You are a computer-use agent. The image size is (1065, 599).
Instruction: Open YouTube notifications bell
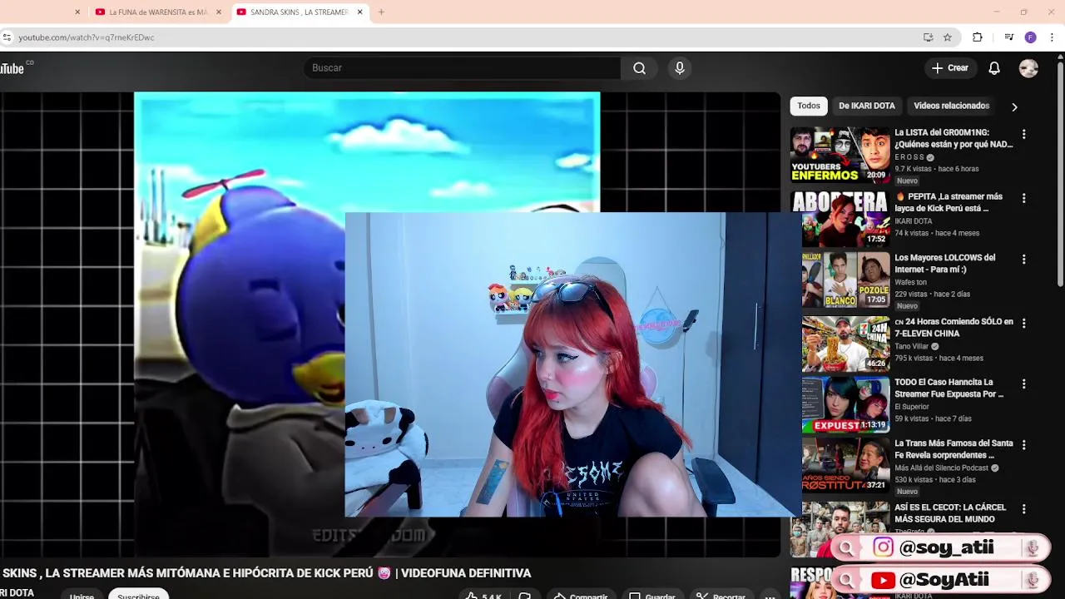click(x=993, y=68)
